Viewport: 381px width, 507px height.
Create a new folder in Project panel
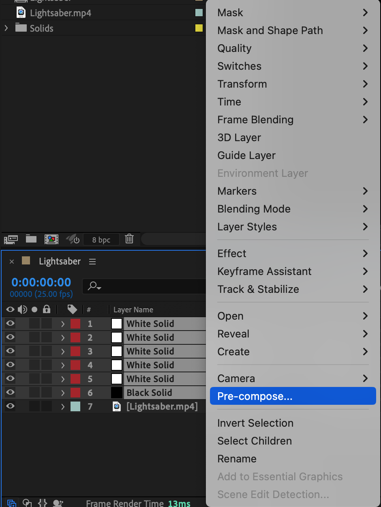click(x=31, y=239)
